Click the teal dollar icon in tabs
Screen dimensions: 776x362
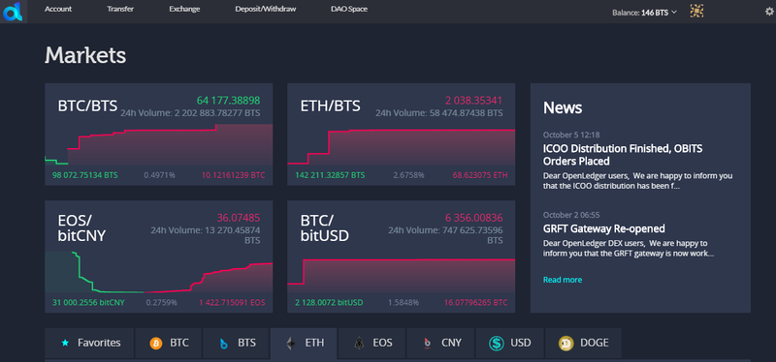(496, 344)
